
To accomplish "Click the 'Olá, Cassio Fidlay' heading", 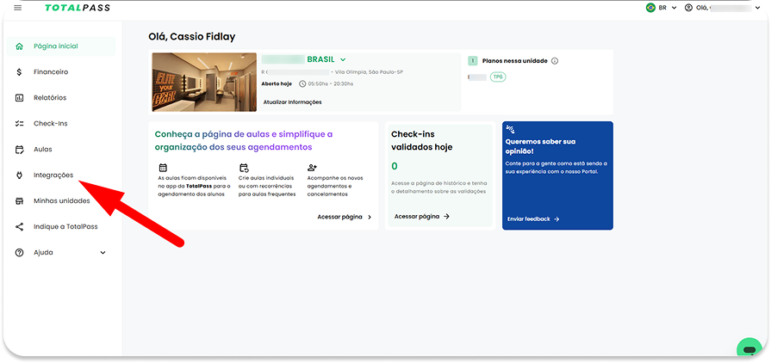I will pyautogui.click(x=192, y=36).
